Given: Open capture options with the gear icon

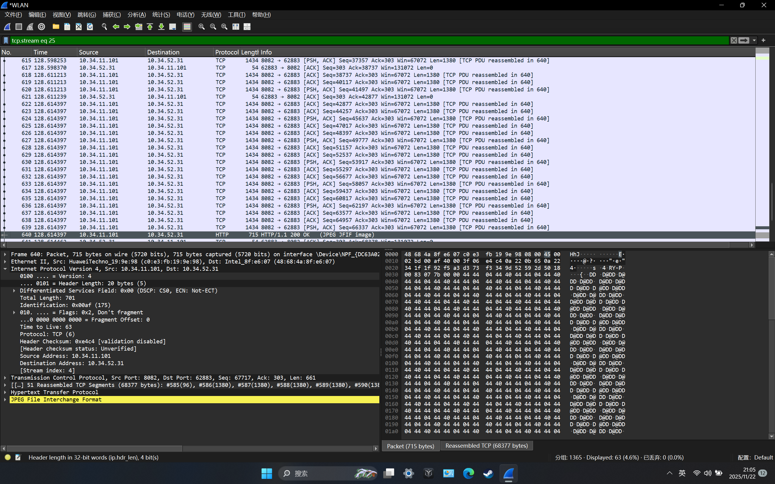Looking at the screenshot, I should (41, 27).
